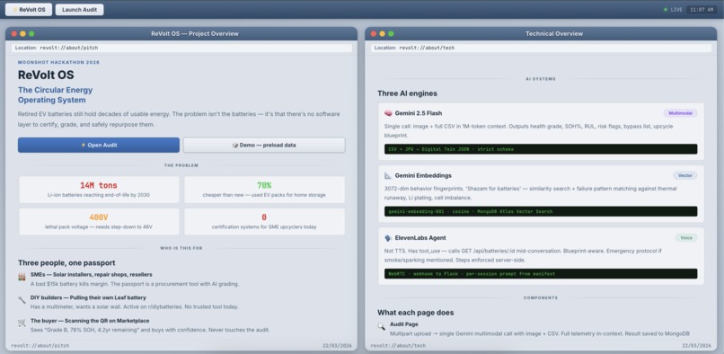Click the green zoom dot in Project Overview

tap(31, 34)
